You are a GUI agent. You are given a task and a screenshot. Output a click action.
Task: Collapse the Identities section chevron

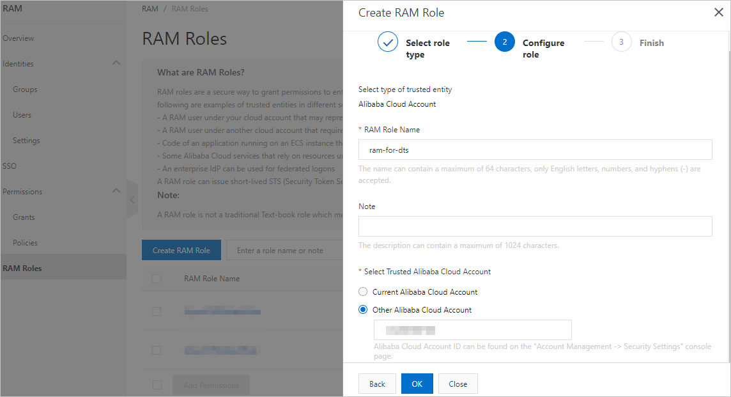(x=116, y=63)
